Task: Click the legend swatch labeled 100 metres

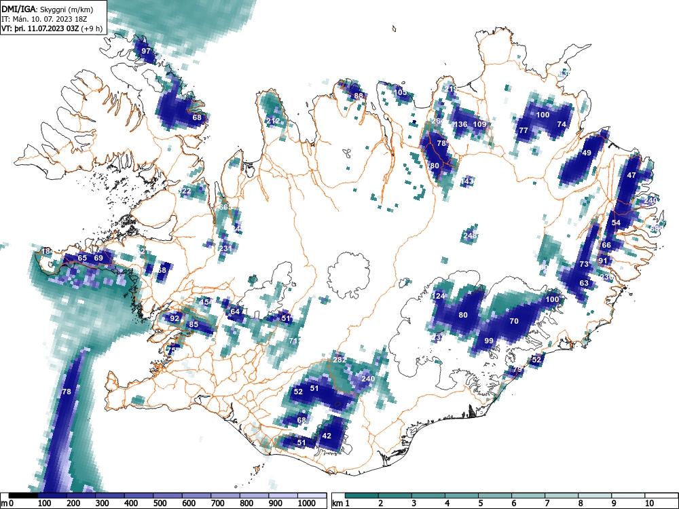Action: pos(52,495)
